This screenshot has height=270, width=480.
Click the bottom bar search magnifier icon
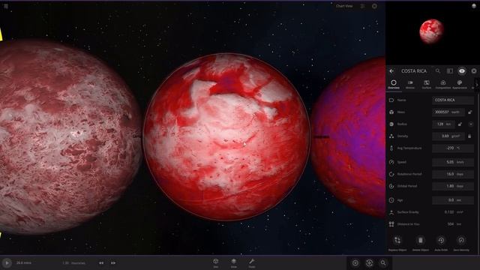point(383,263)
